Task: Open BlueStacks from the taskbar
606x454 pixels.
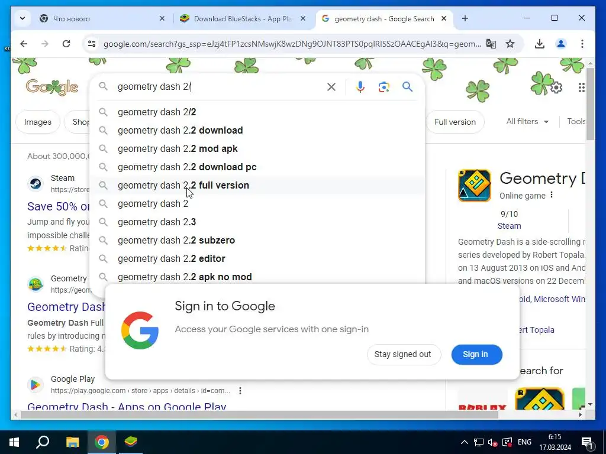Action: coord(131,442)
